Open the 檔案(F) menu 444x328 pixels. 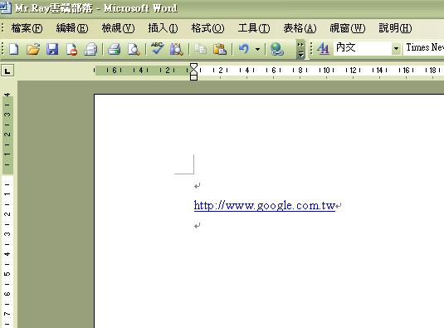click(27, 28)
